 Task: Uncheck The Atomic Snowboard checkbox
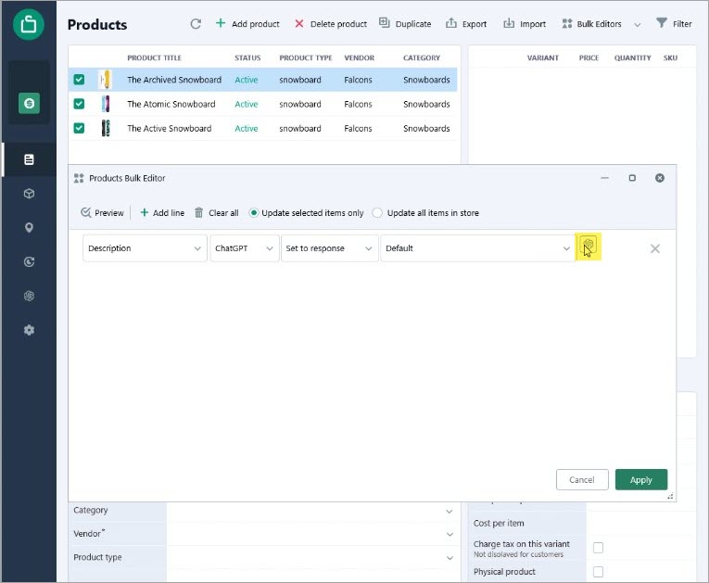pyautogui.click(x=79, y=104)
